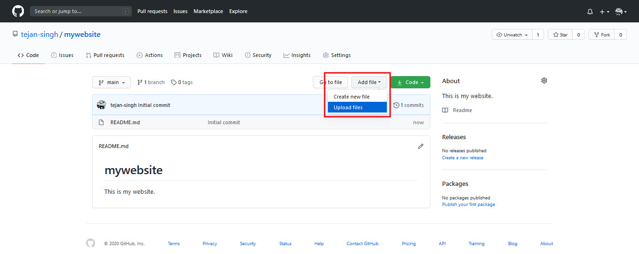Click the file icon beside README.md
639x254 pixels.
pos(101,122)
